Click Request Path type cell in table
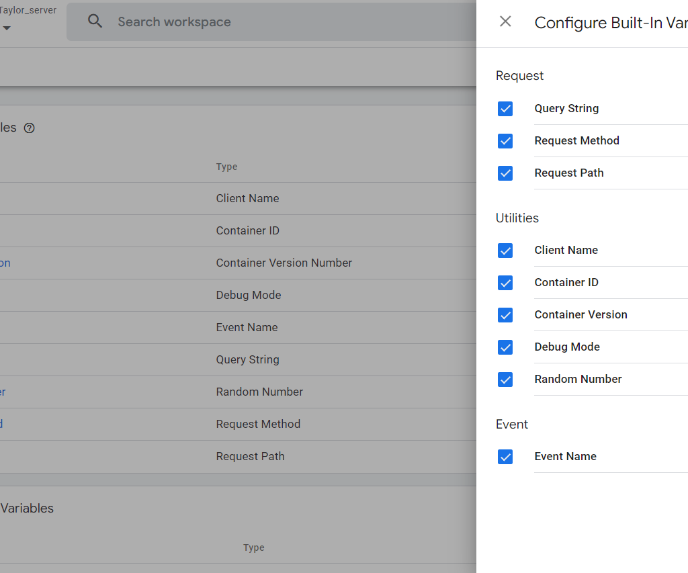Viewport: 688px width, 573px height. pos(250,456)
